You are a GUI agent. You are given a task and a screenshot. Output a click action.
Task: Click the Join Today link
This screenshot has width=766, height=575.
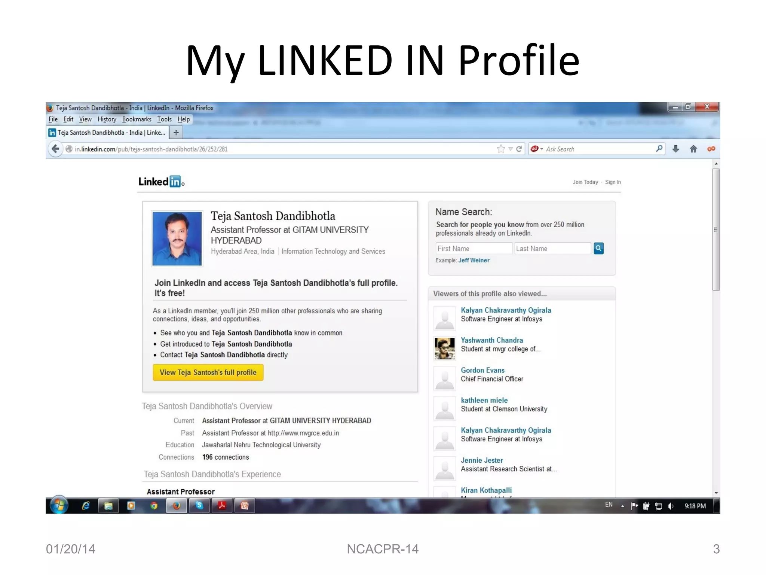[x=585, y=182]
